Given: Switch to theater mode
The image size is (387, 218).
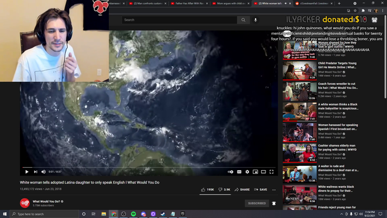Looking at the screenshot, I should 264,172.
